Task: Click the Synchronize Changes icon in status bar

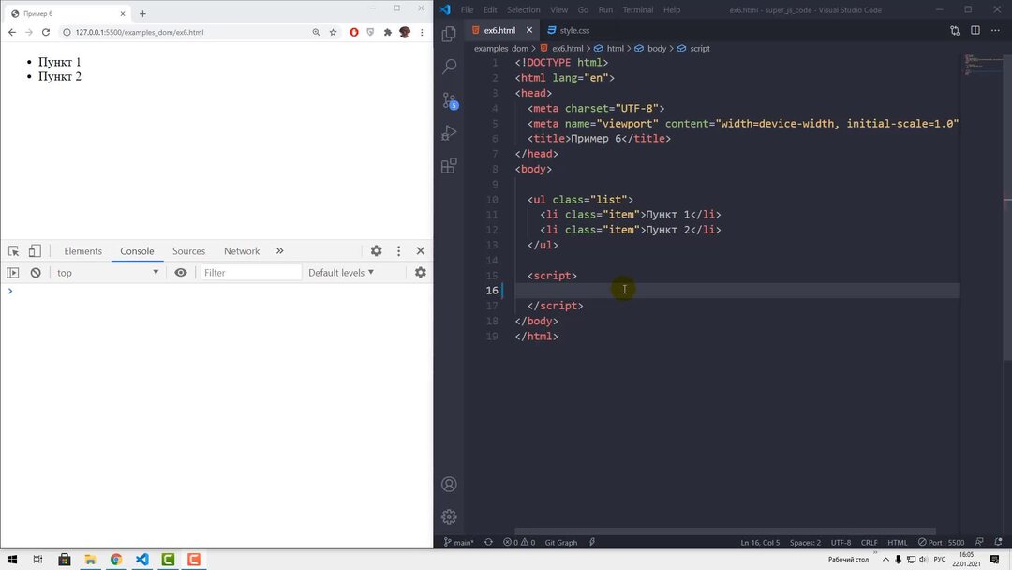Action: click(488, 542)
